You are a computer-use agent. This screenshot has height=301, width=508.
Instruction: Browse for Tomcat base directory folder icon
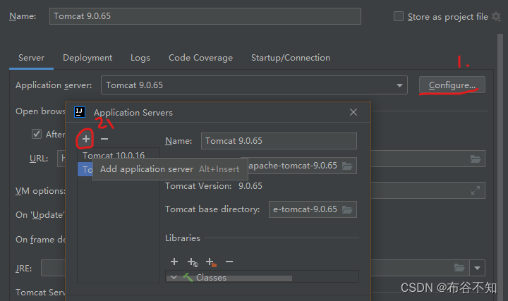[x=347, y=210]
